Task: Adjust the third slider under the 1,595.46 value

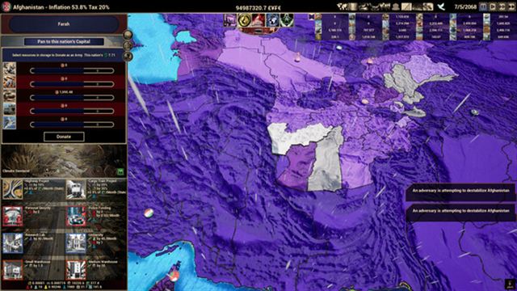Action: click(x=72, y=98)
